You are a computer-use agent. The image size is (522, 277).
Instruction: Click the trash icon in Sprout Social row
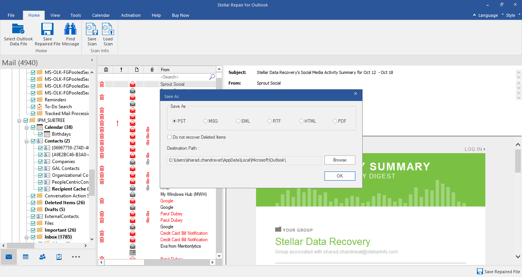click(102, 84)
